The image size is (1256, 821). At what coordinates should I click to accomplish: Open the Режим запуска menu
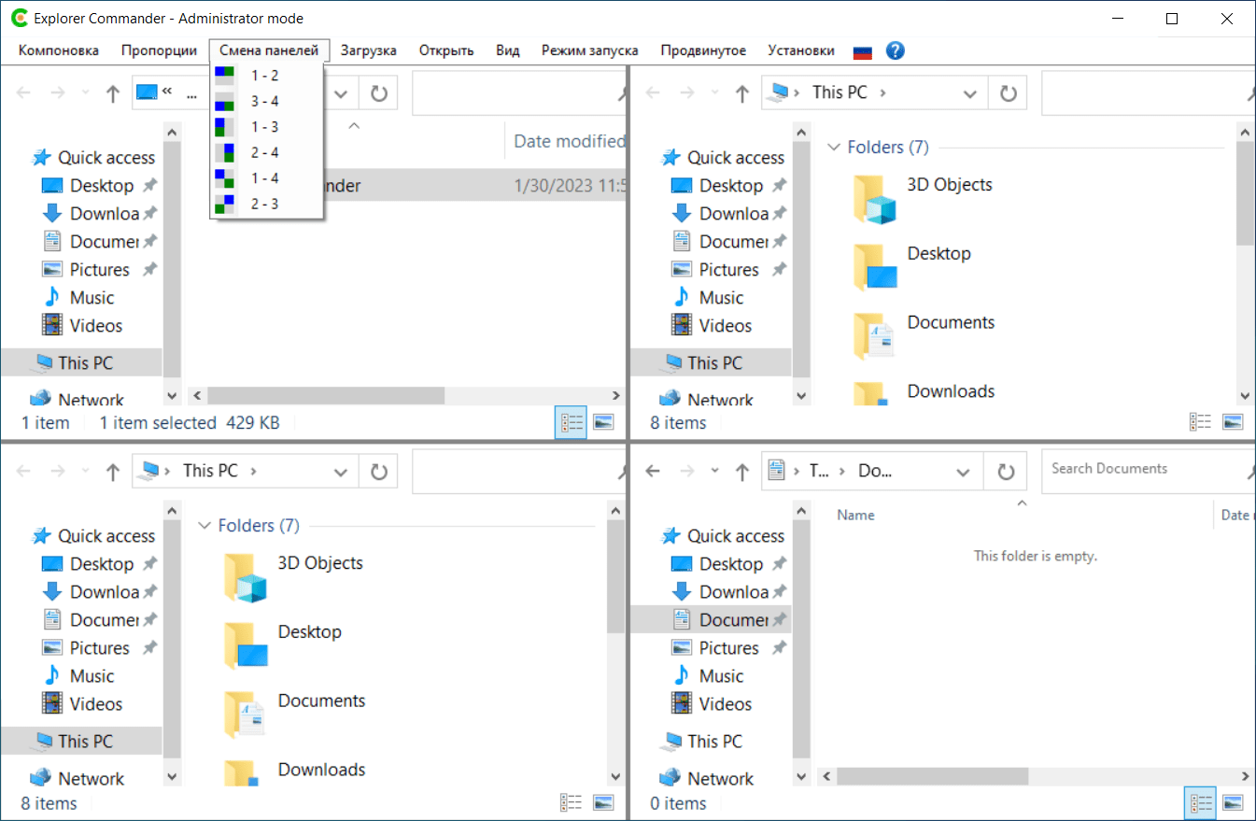590,50
